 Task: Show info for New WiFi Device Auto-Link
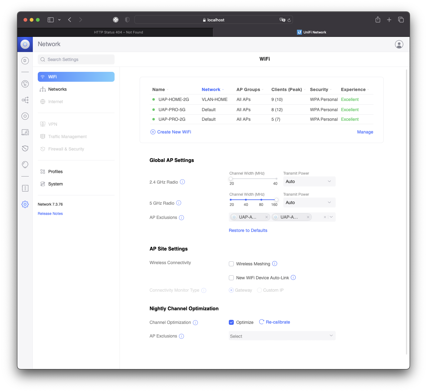(x=293, y=277)
